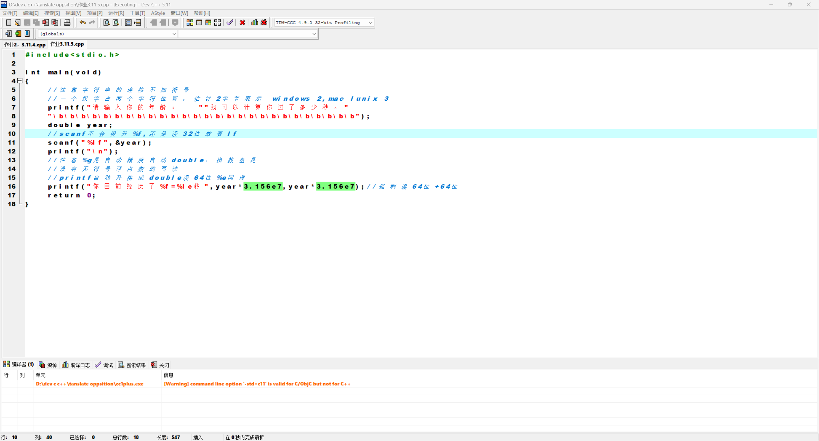819x441 pixels.
Task: Click the Undo icon
Action: click(82, 22)
